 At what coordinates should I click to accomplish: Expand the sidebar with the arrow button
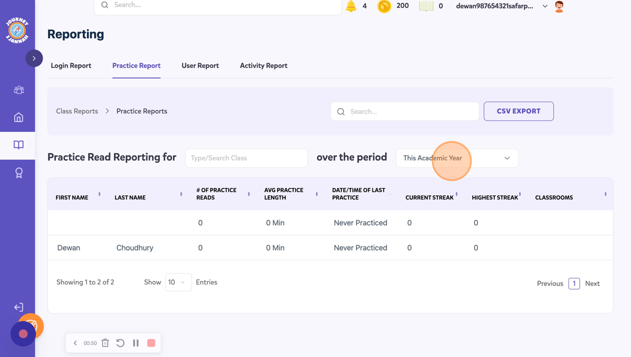point(34,59)
